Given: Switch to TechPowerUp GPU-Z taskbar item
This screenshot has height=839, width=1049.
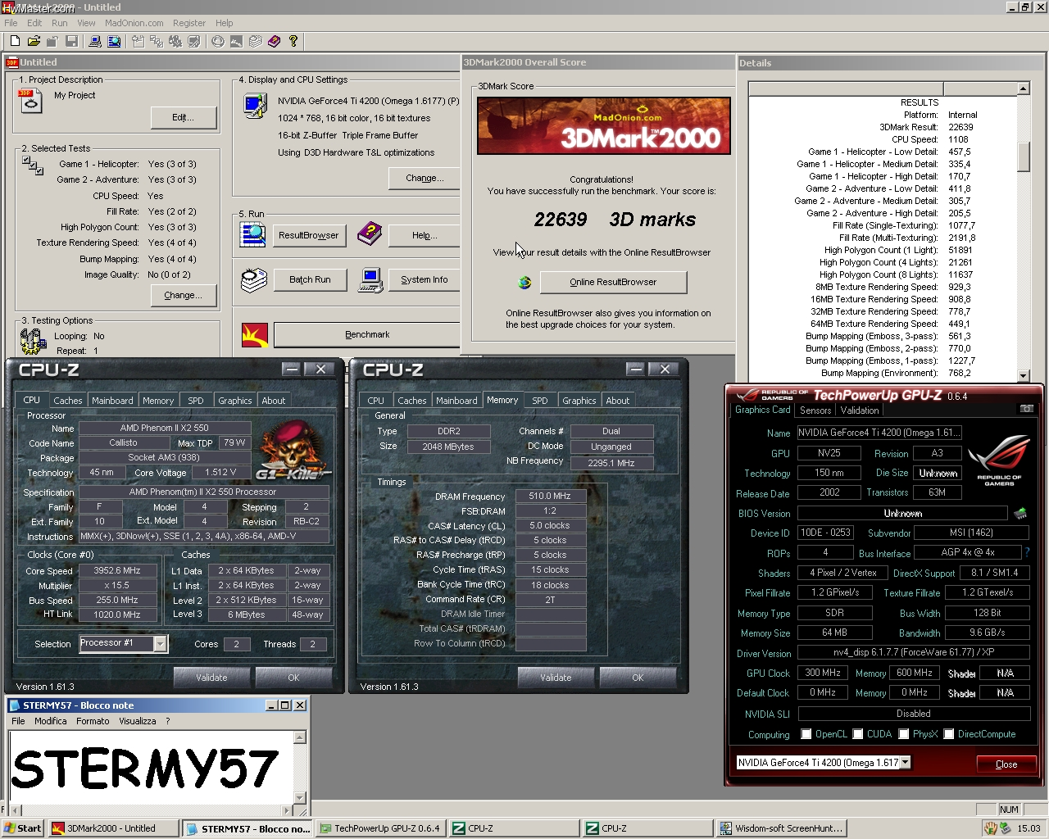Looking at the screenshot, I should [380, 828].
